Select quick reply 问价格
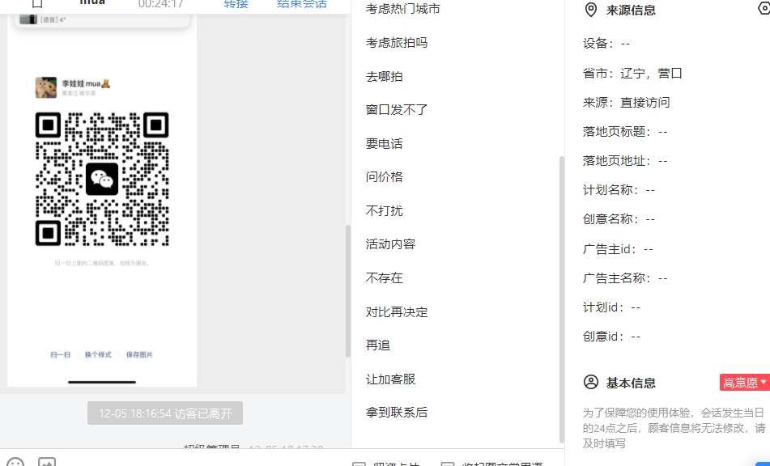The image size is (770, 466). 384,177
